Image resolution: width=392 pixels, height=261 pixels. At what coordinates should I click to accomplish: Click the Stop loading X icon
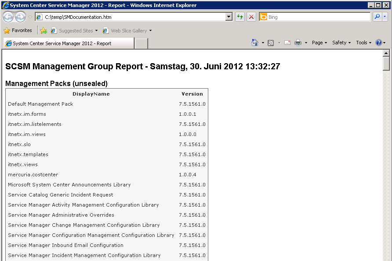coord(251,17)
